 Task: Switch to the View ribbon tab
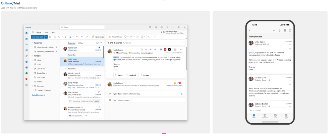[46, 32]
